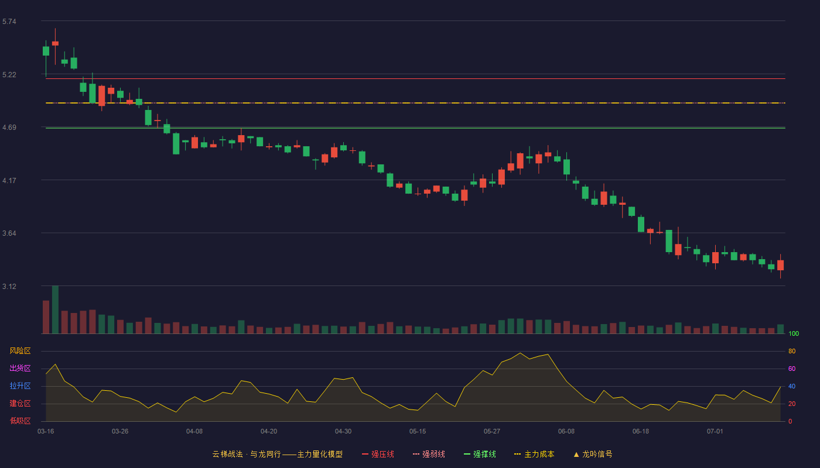This screenshot has height=468, width=820.
Task: Click the 100 indicator scale label
Action: [x=794, y=333]
